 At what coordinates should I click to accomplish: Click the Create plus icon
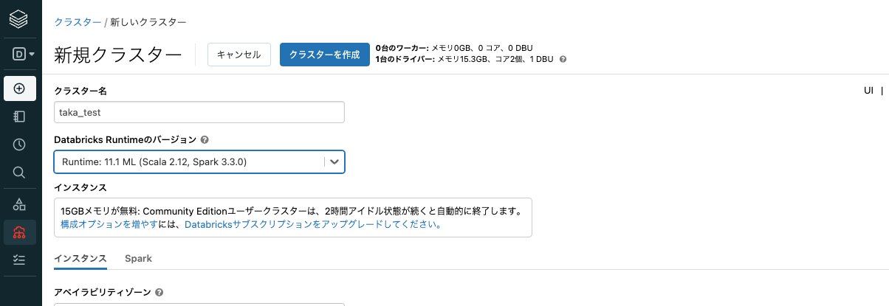click(x=20, y=88)
